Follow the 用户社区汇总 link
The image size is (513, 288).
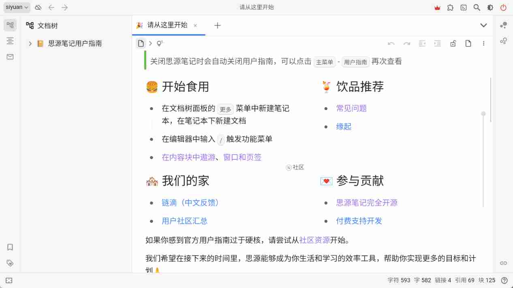point(184,221)
